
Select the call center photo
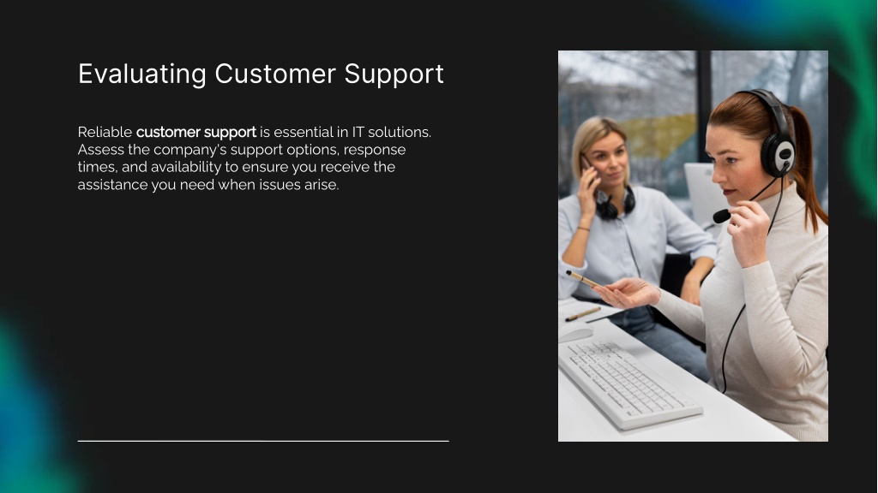tap(693, 246)
